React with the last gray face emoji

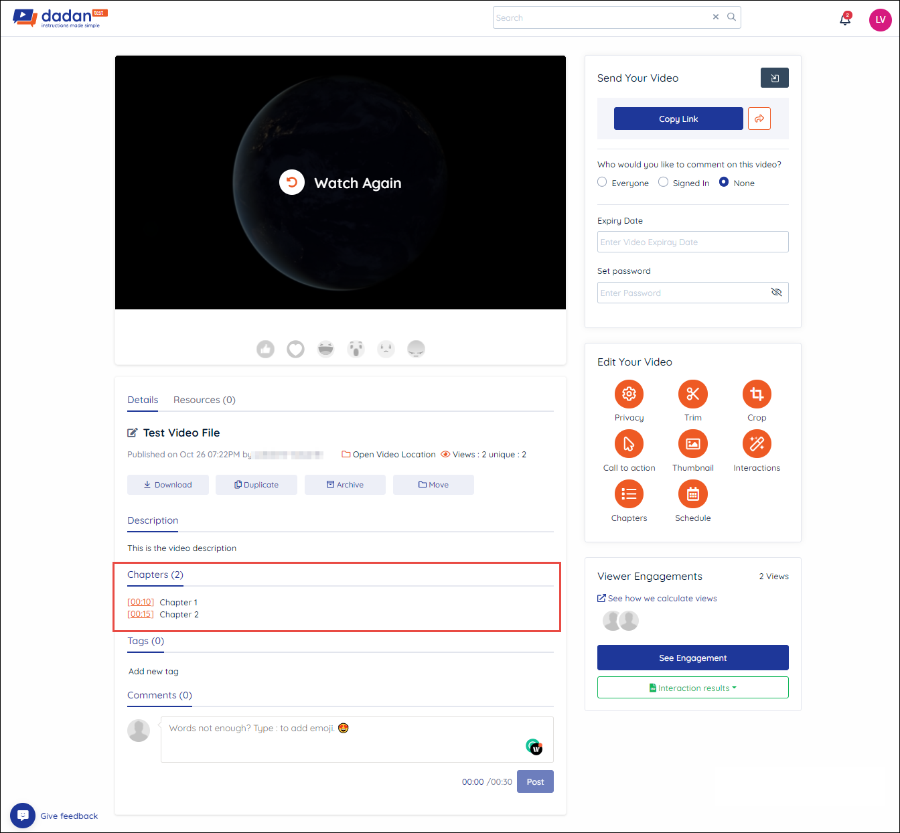click(x=417, y=349)
